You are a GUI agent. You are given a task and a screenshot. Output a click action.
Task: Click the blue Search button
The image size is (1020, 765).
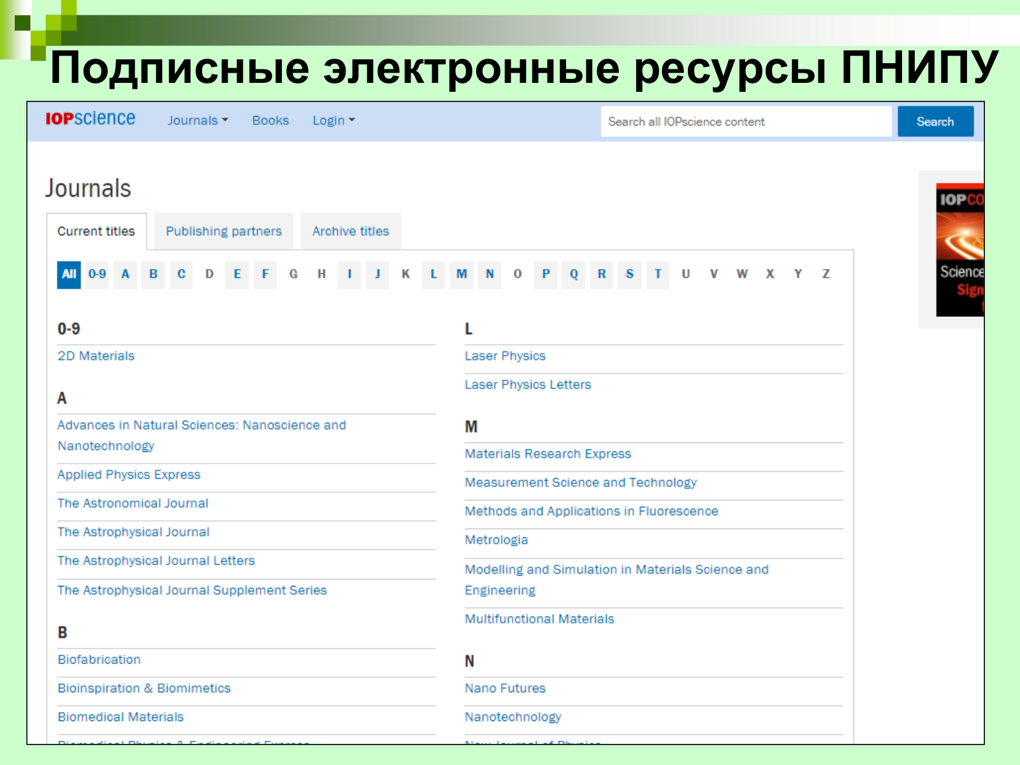pos(935,121)
